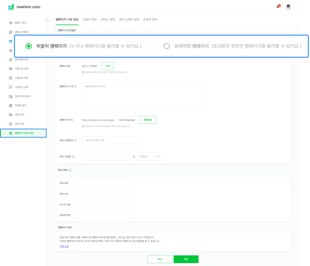Click the 정산 관리 chart icon
This screenshot has height=266, width=310.
pos(10,124)
